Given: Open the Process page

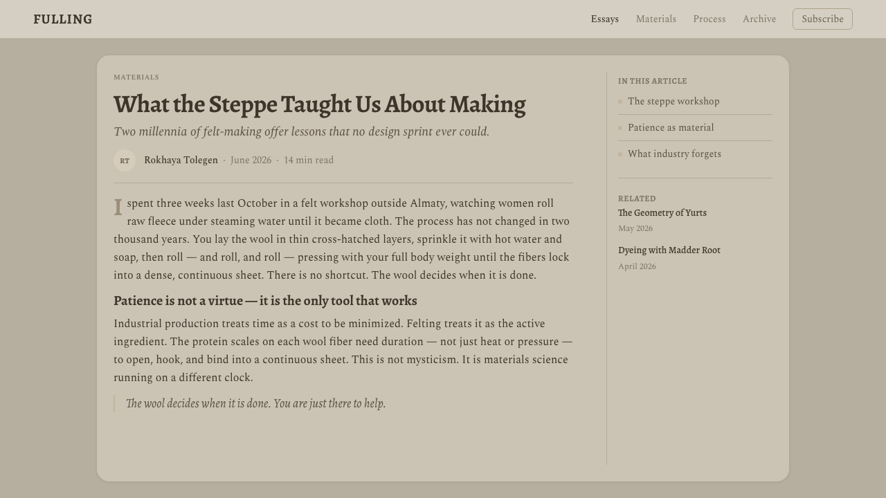Looking at the screenshot, I should point(709,19).
